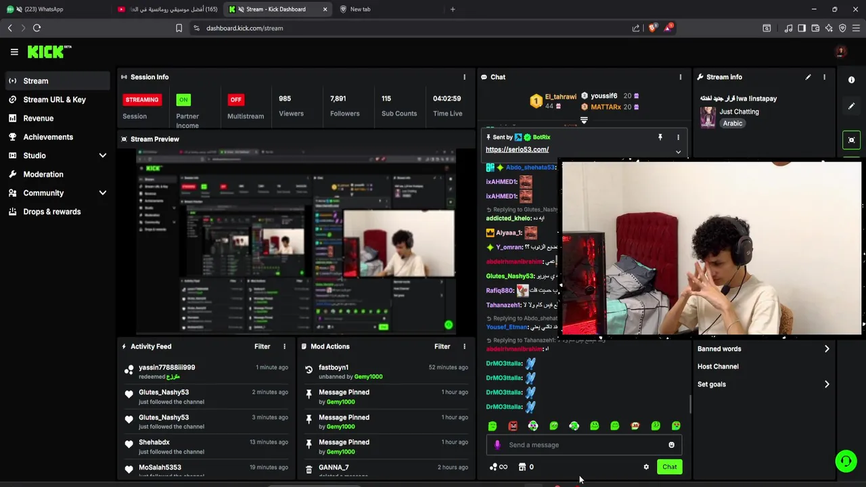Unpin the BotRix pinned message
866x487 pixels.
pos(660,137)
